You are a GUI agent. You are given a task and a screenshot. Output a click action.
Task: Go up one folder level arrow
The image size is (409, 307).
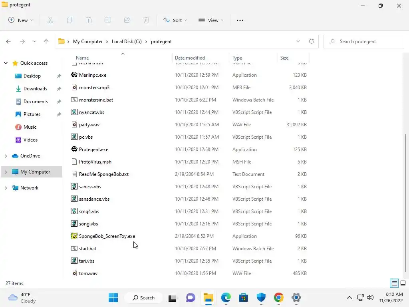tap(46, 42)
